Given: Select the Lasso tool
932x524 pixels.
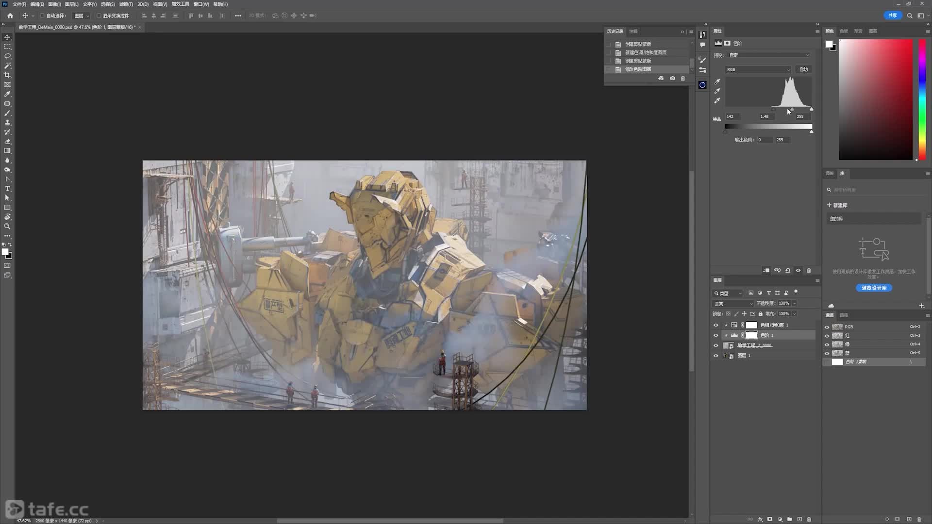Looking at the screenshot, I should [7, 56].
